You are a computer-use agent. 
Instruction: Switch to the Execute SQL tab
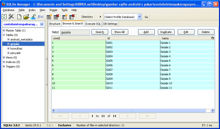[93, 24]
